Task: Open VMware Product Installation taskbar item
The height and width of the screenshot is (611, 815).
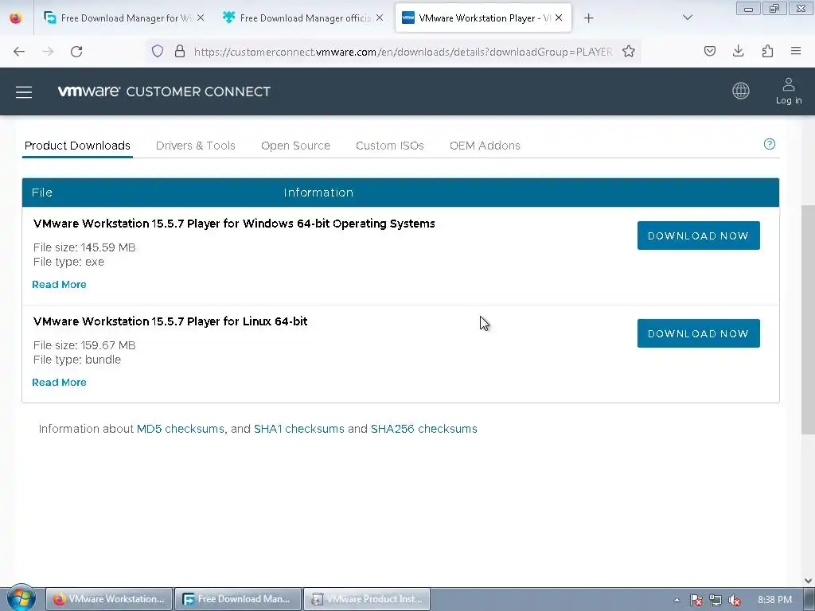Action: [367, 599]
